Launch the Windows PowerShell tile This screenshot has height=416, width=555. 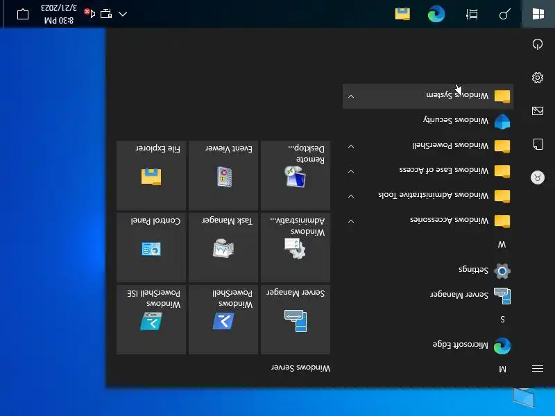click(223, 320)
